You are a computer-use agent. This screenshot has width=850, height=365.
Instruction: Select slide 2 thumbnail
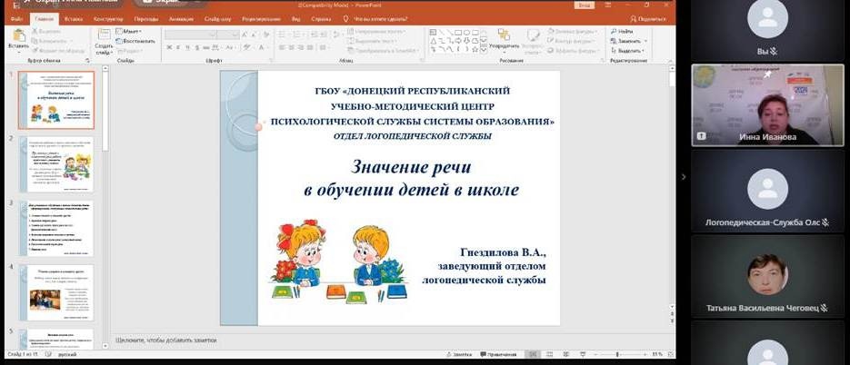(x=55, y=164)
